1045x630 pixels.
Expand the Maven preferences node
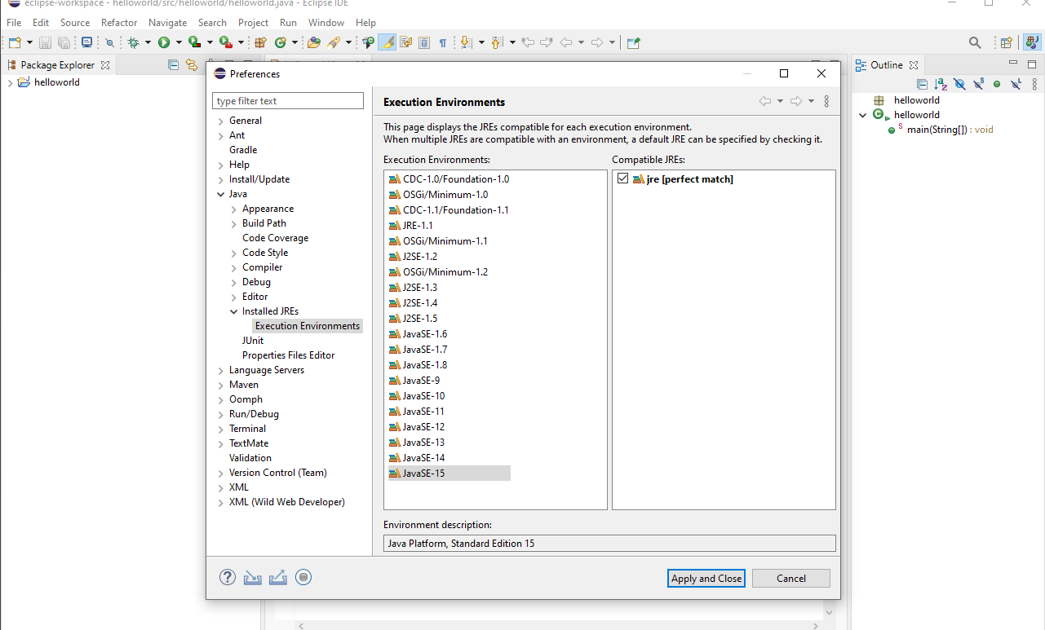coord(221,385)
